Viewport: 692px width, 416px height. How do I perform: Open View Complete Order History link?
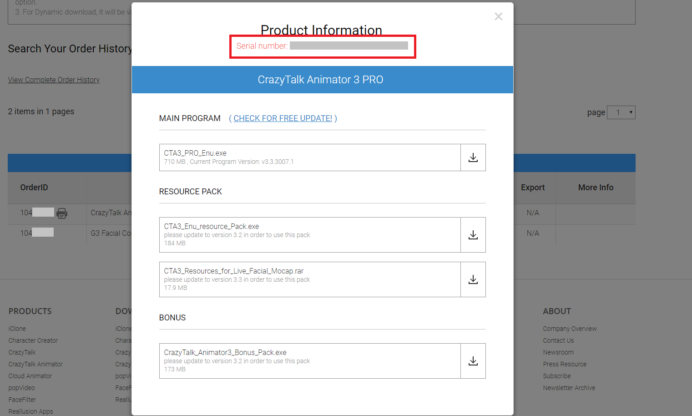pos(54,80)
